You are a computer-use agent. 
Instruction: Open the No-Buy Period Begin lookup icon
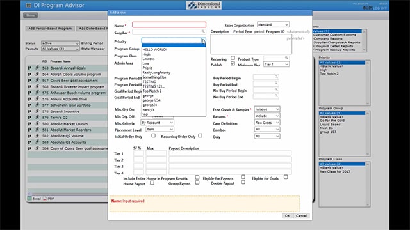point(276,89)
